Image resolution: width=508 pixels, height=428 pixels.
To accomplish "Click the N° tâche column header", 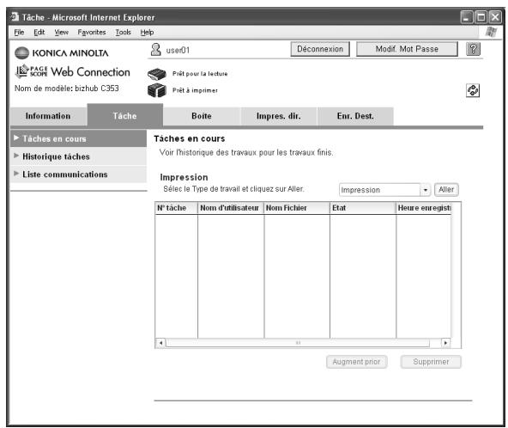I will [x=176, y=208].
